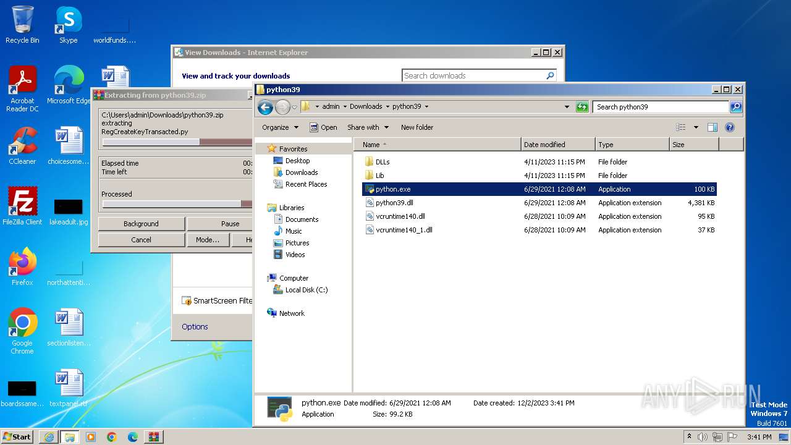Select Downloads in Favorites
The height and width of the screenshot is (445, 791).
pyautogui.click(x=302, y=172)
